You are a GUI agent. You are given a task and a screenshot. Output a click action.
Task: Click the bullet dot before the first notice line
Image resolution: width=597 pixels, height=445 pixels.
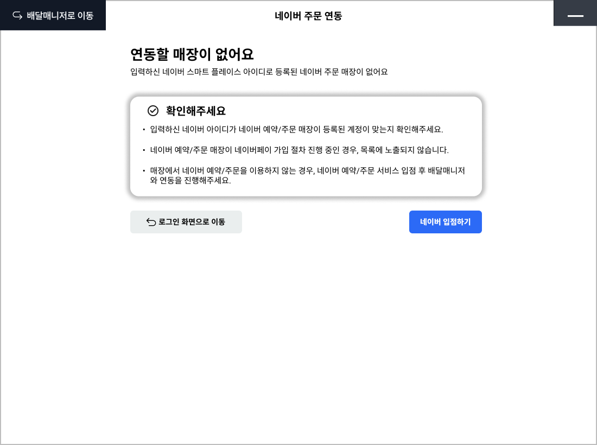[x=144, y=130]
